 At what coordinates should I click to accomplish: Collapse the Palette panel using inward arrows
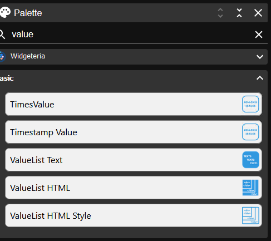click(x=239, y=13)
